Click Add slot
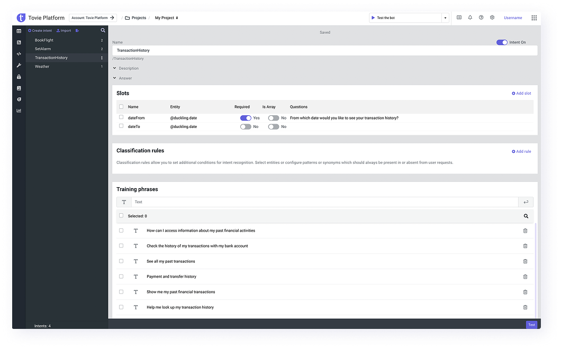 521,93
